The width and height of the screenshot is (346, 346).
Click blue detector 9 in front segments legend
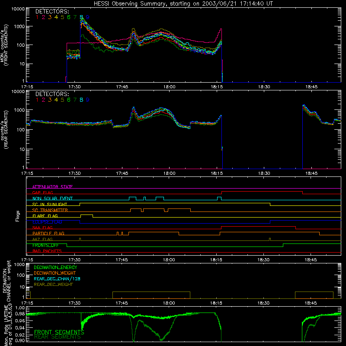(x=88, y=17)
